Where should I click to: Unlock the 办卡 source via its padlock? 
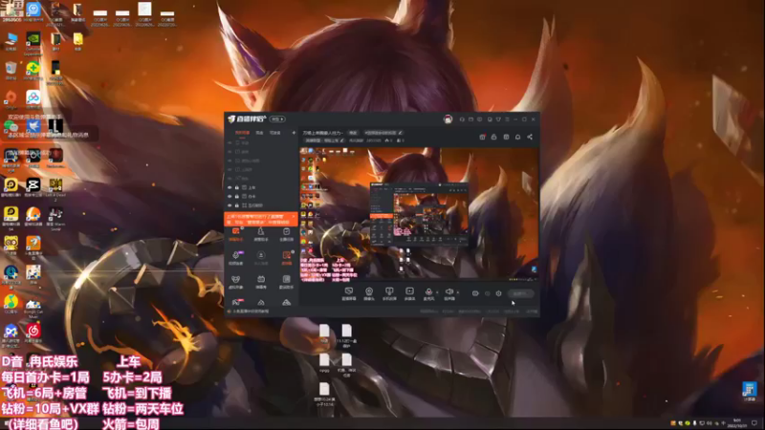click(236, 197)
